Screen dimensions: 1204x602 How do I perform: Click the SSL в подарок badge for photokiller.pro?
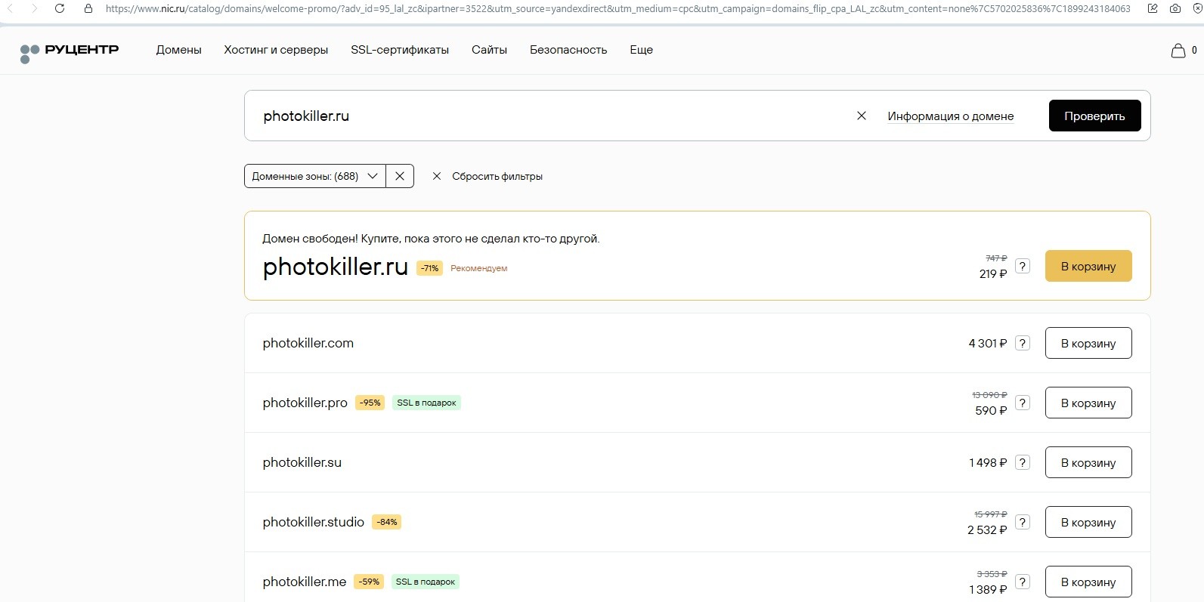pos(426,403)
